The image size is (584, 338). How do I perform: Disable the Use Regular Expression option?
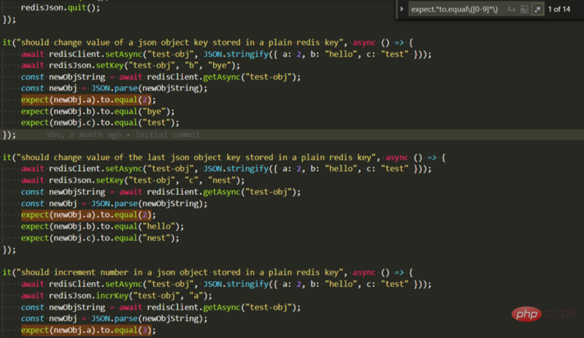click(x=538, y=9)
